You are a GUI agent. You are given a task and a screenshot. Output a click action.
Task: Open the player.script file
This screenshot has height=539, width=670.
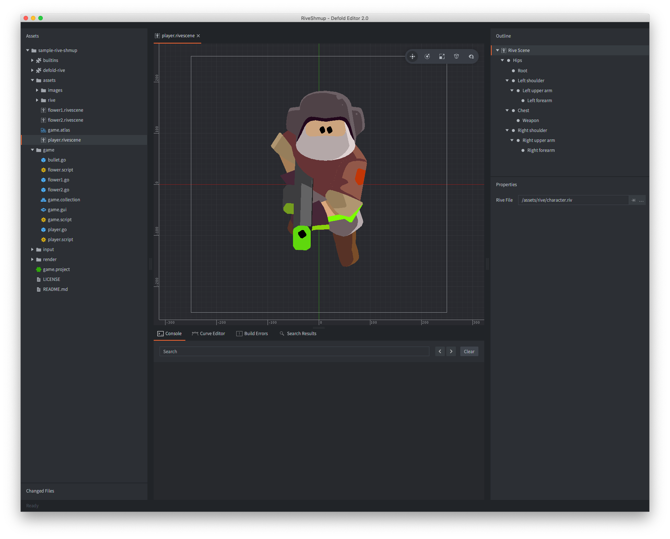[x=60, y=240]
